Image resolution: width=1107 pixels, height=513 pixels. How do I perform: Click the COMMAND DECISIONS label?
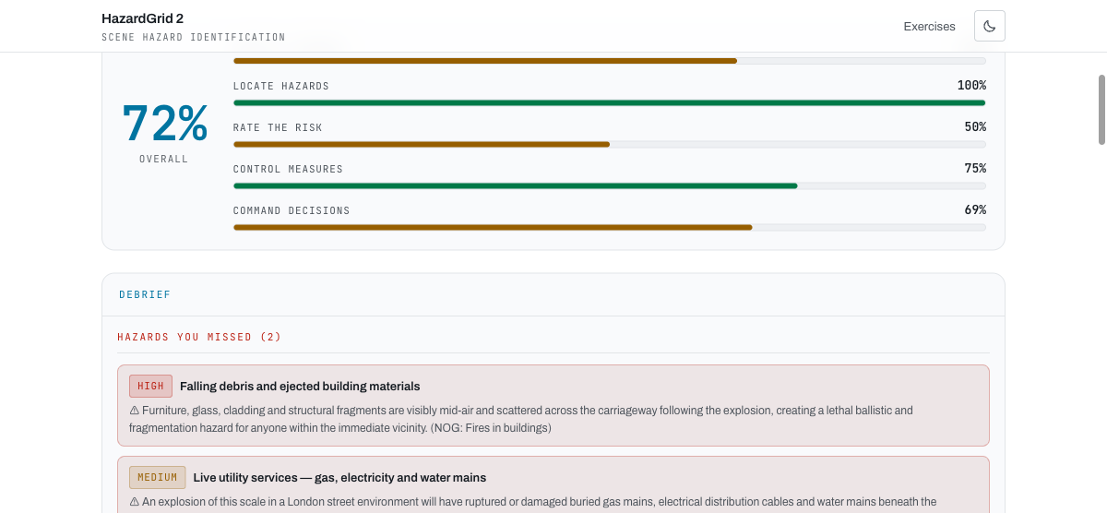click(292, 210)
